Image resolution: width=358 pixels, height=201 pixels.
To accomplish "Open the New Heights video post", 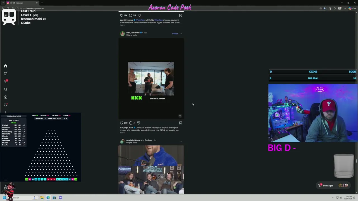I will pos(151,169).
